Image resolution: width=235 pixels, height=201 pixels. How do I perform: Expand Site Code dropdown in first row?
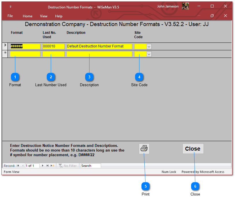tap(149, 46)
